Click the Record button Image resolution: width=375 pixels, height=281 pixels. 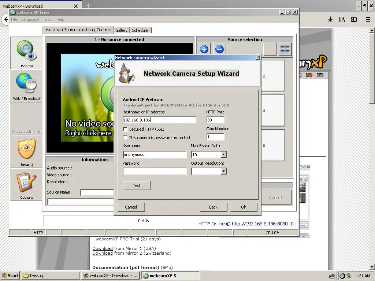(x=275, y=198)
